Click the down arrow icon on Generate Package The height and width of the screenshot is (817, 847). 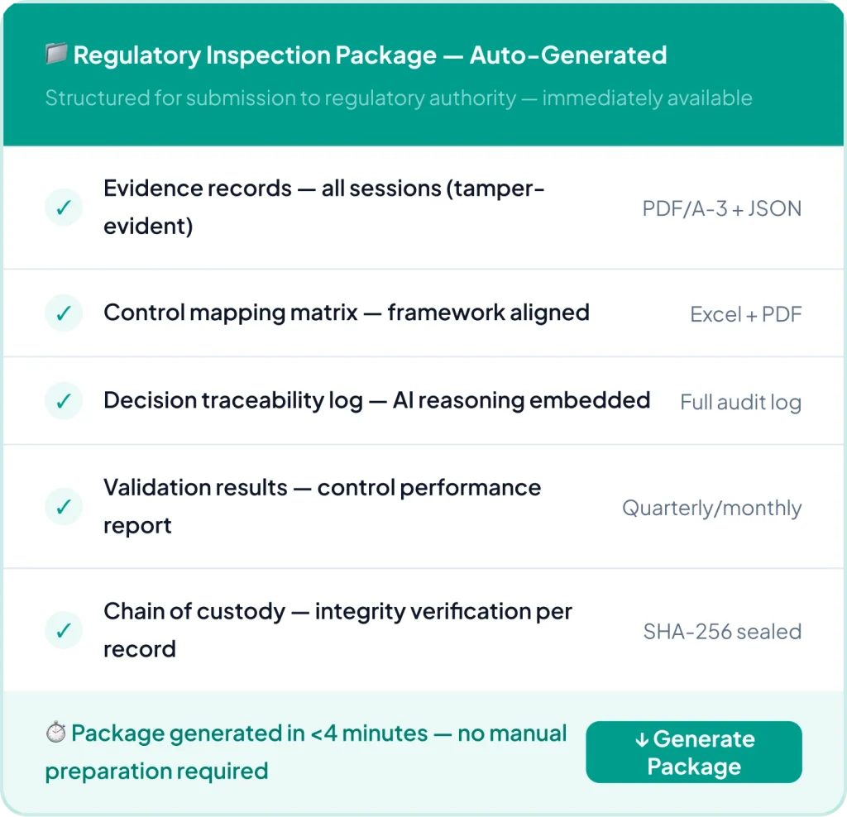click(x=642, y=739)
